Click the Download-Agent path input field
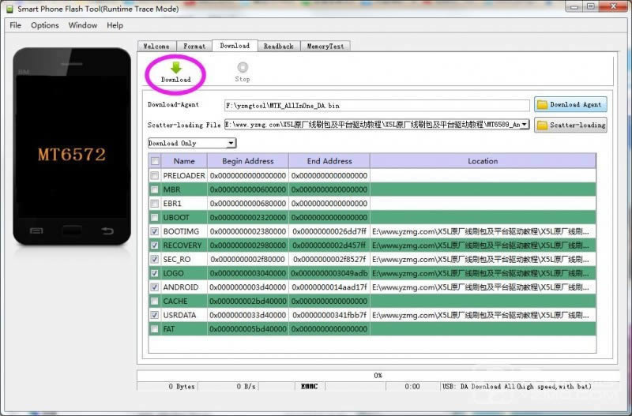 tap(376, 105)
